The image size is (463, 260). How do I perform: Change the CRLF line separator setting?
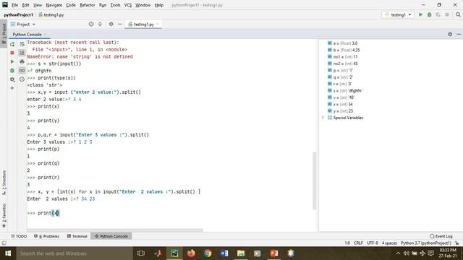(358, 243)
